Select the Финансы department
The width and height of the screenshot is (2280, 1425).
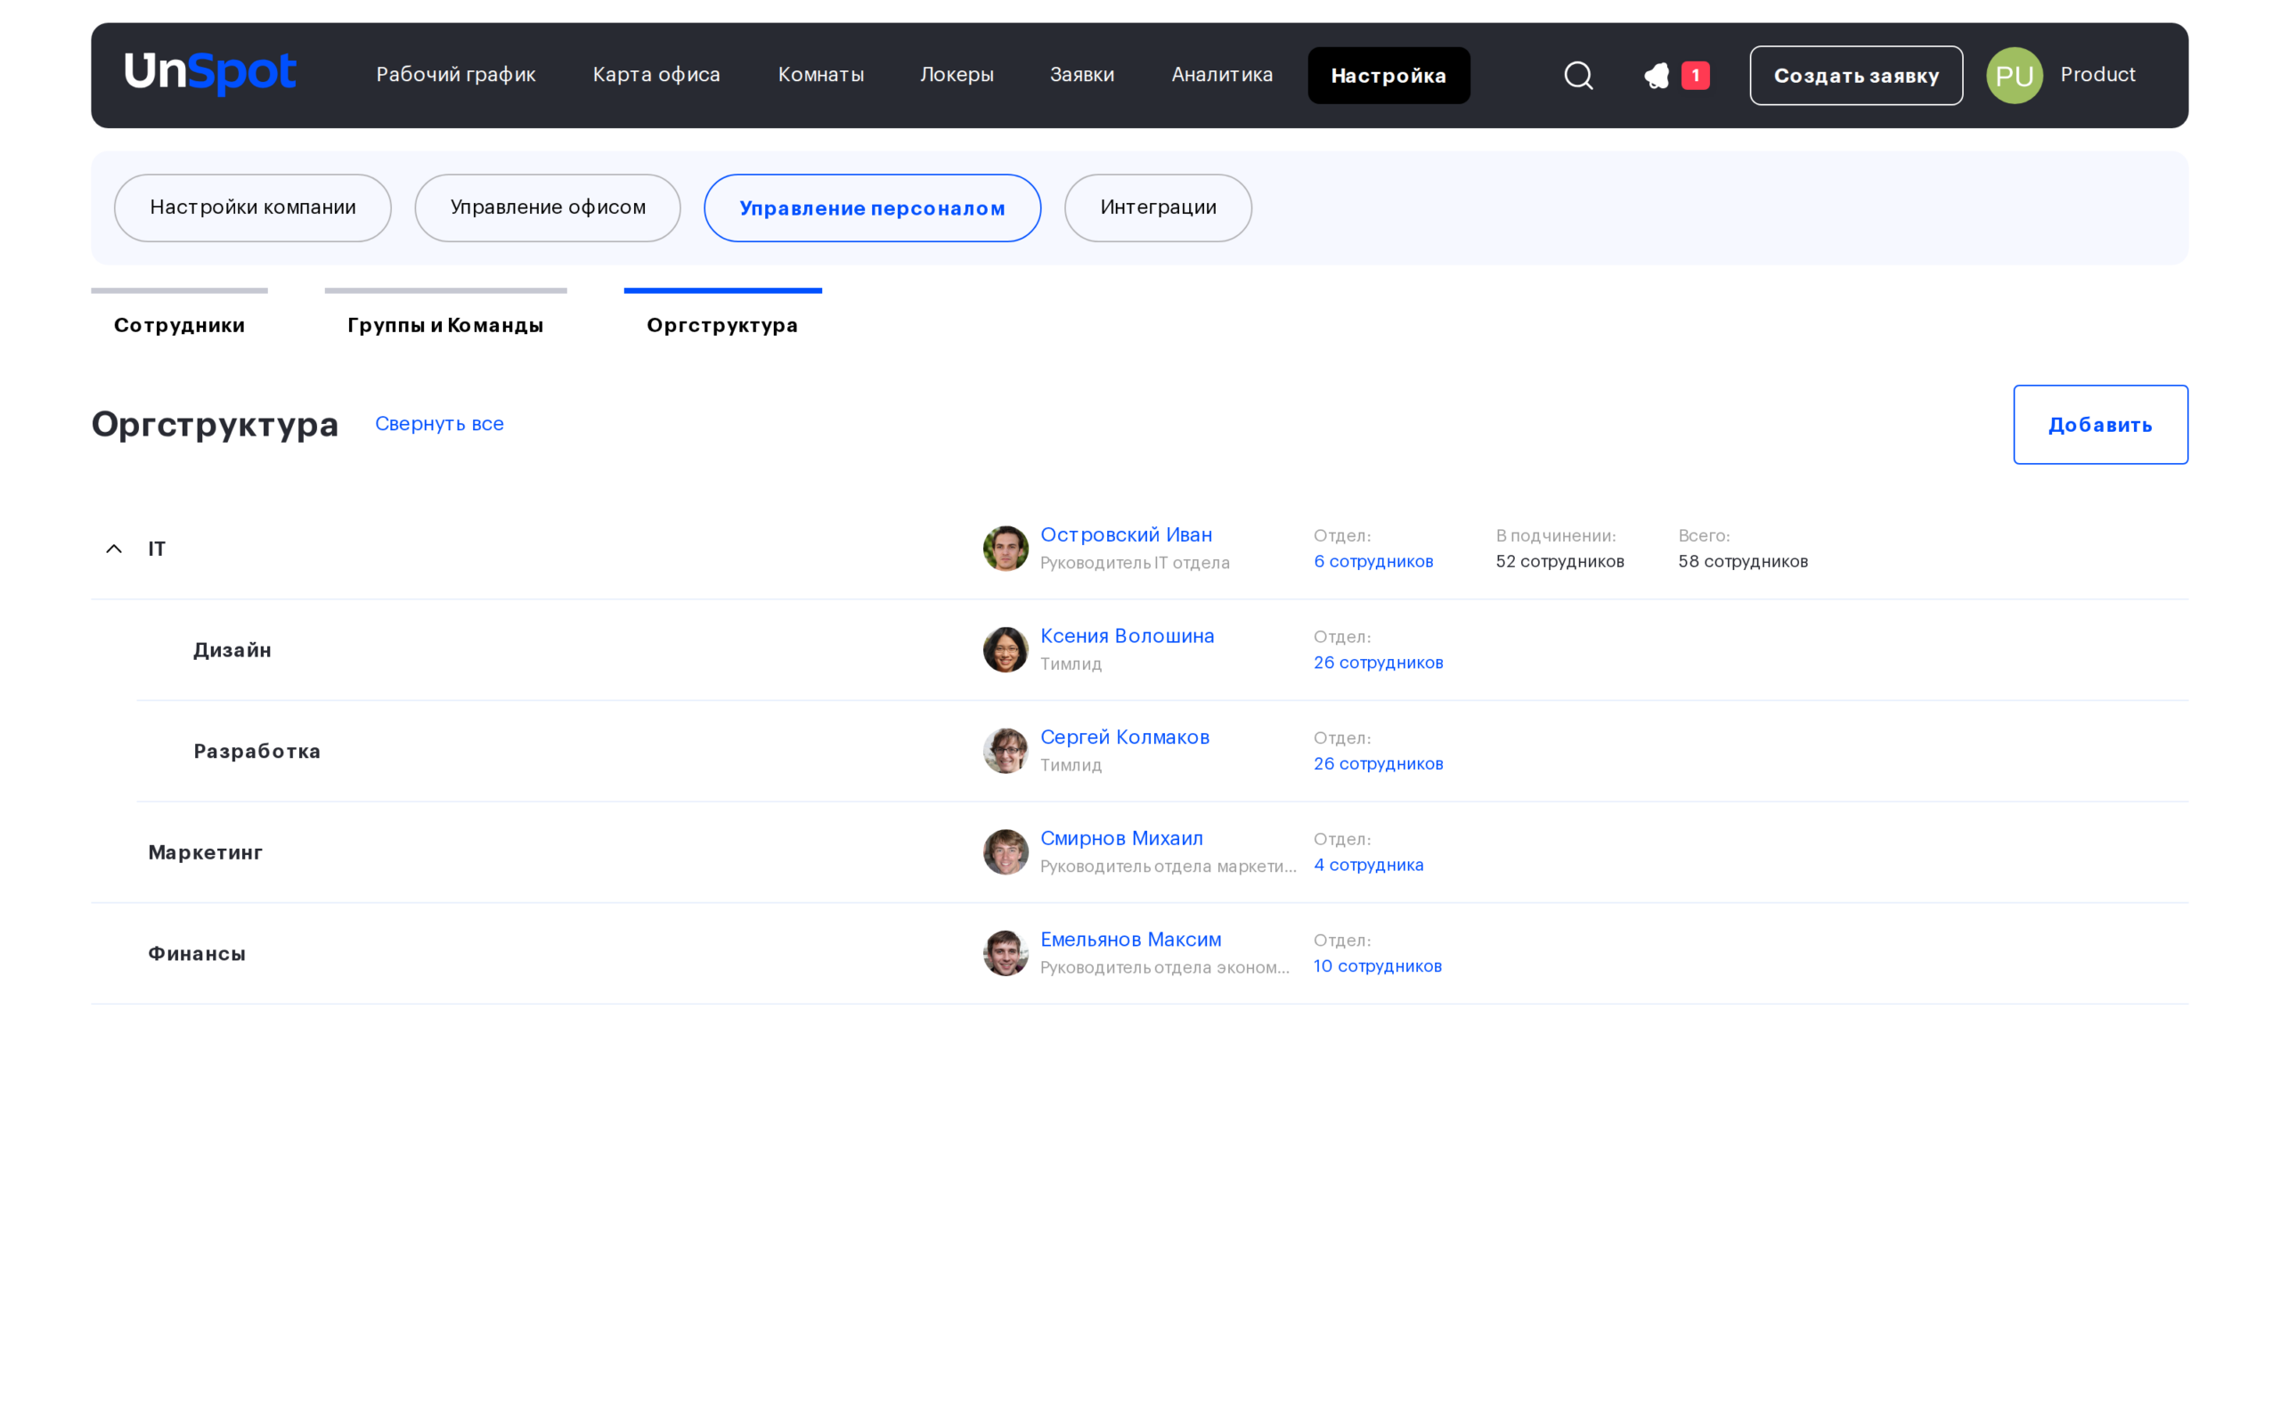(x=197, y=953)
